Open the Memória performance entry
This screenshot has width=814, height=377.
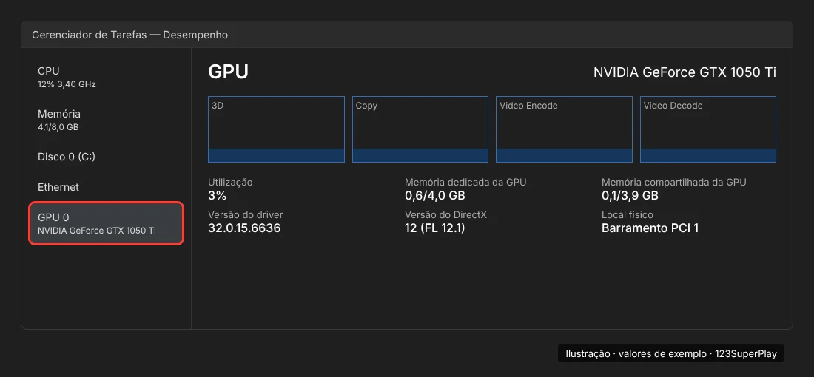click(x=106, y=120)
